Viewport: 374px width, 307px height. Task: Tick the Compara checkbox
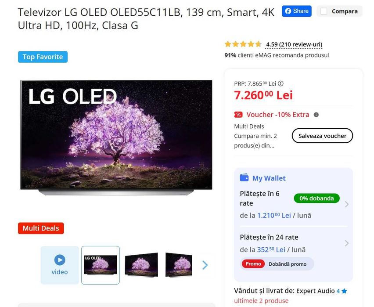(324, 11)
